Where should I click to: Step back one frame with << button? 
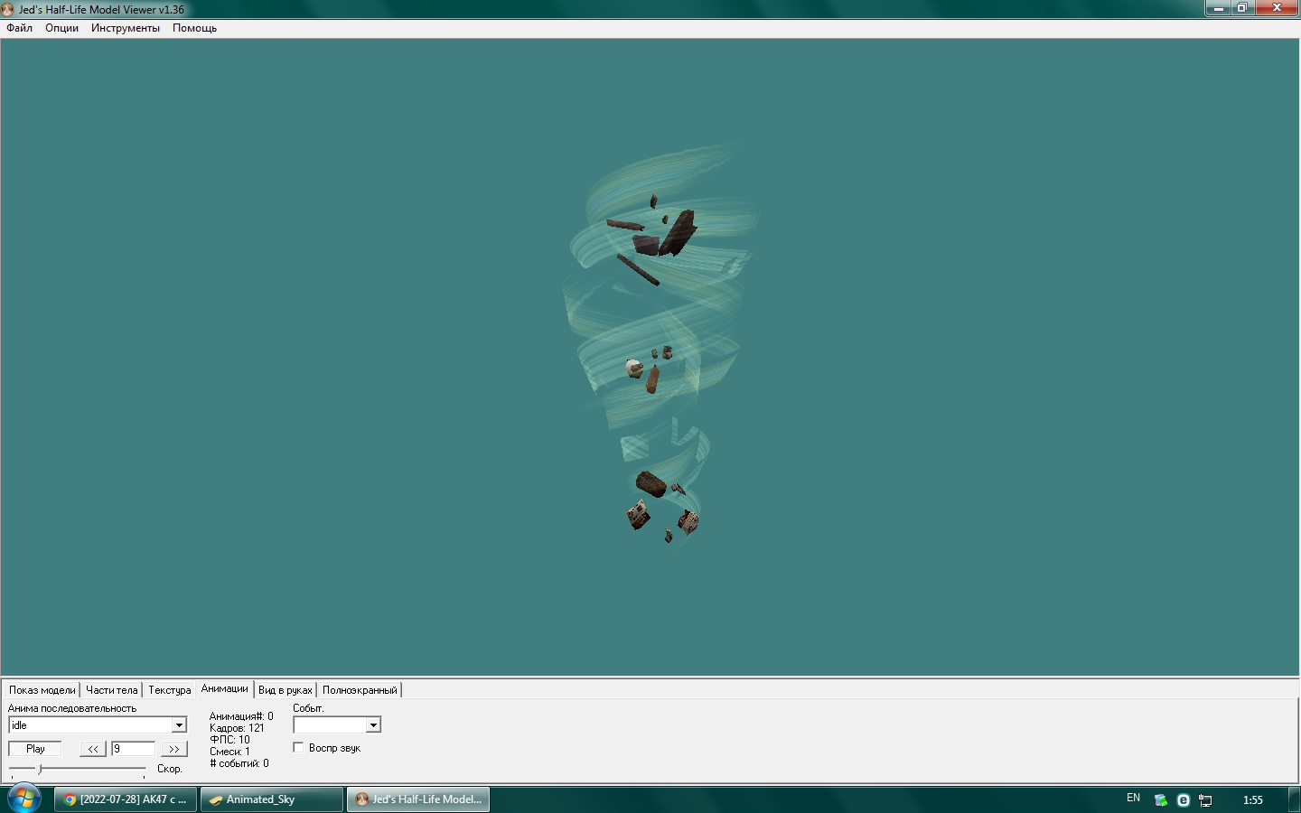(93, 749)
